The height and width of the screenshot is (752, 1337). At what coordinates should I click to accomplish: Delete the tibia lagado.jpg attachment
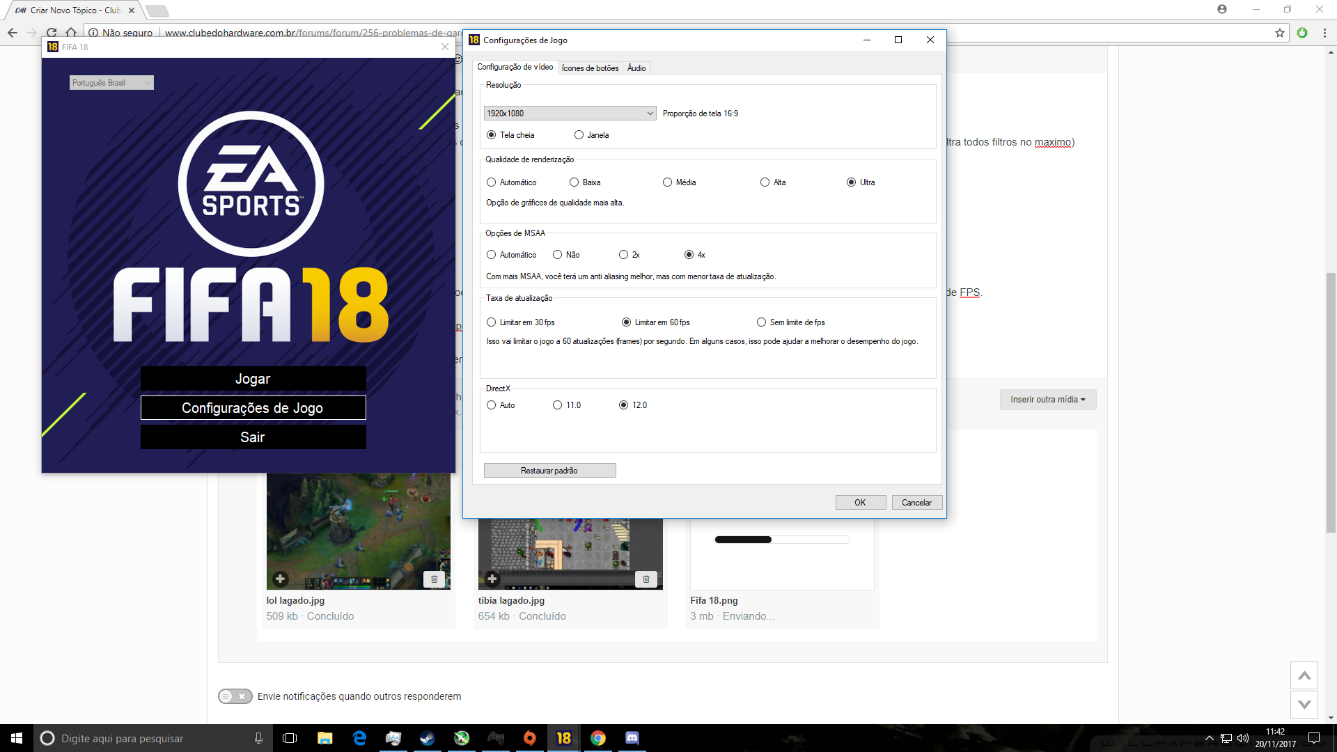(646, 579)
